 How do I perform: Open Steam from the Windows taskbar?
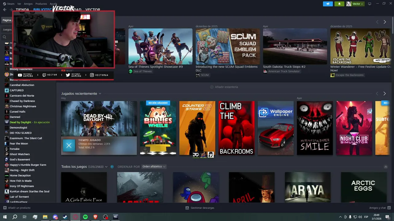point(65,217)
